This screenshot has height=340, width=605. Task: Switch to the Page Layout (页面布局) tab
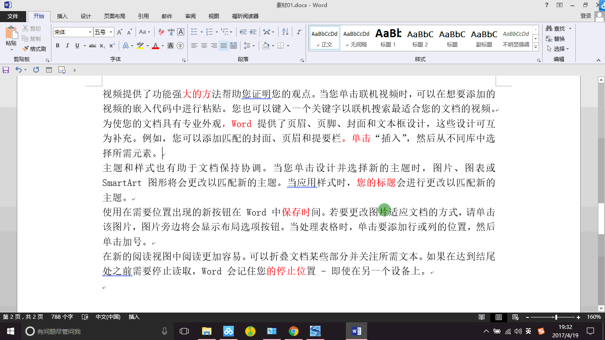point(115,16)
